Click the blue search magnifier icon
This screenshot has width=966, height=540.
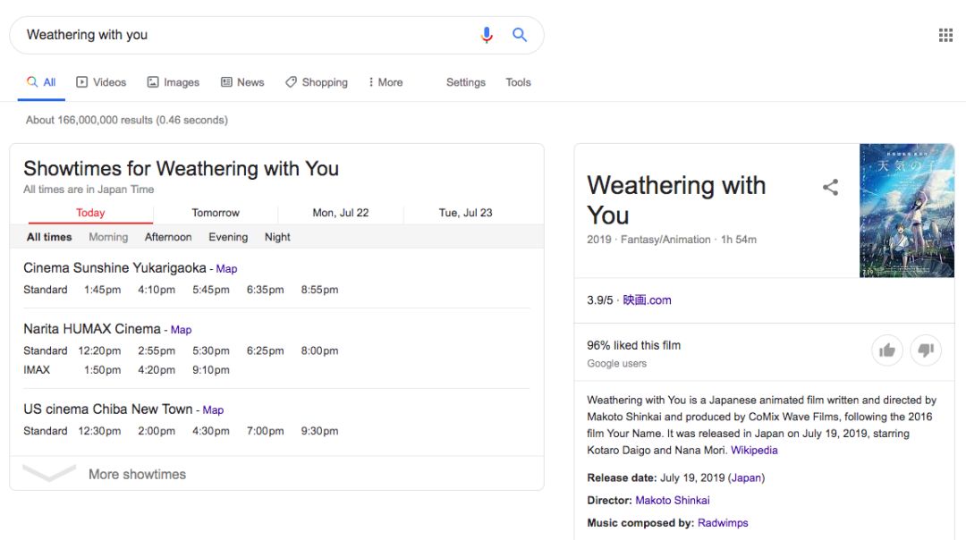click(x=520, y=35)
